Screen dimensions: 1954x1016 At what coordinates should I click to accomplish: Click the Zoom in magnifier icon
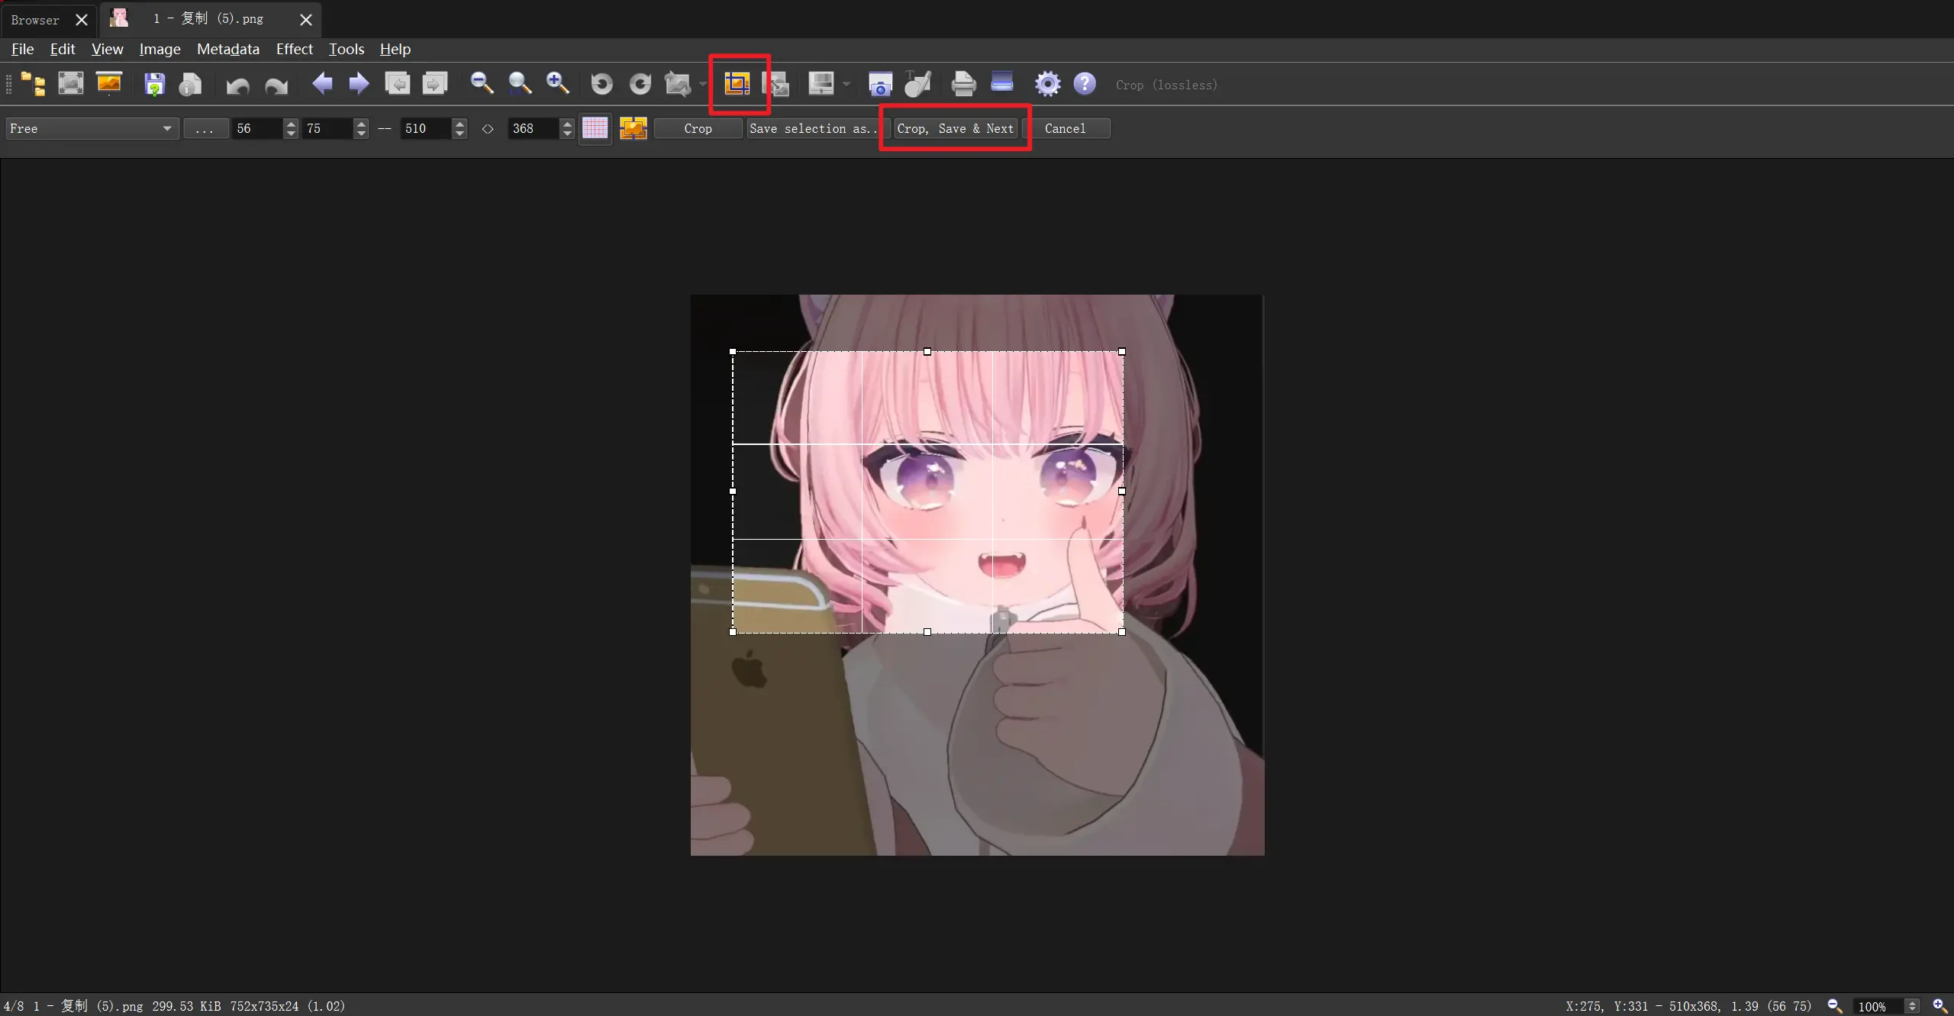558,84
